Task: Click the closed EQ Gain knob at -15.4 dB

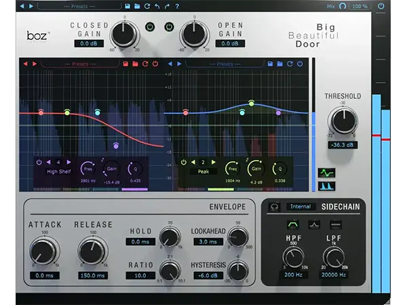Action: [112, 169]
